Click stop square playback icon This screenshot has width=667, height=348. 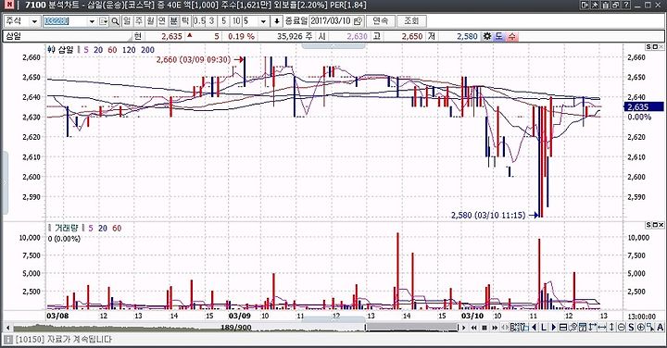point(485,328)
